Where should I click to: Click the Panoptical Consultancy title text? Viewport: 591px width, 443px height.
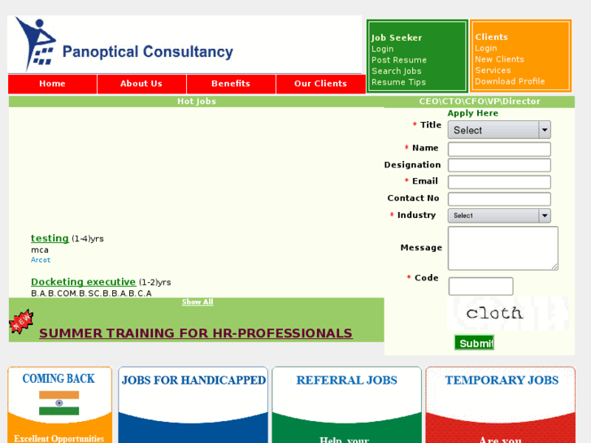click(148, 52)
